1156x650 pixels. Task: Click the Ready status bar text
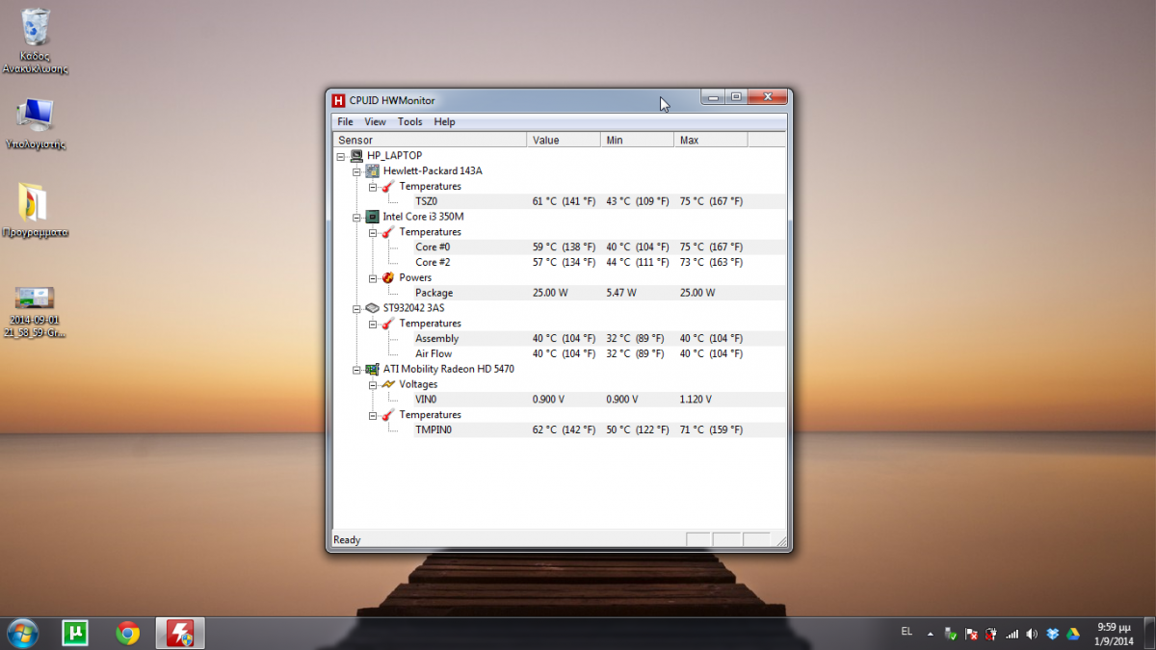pyautogui.click(x=347, y=540)
